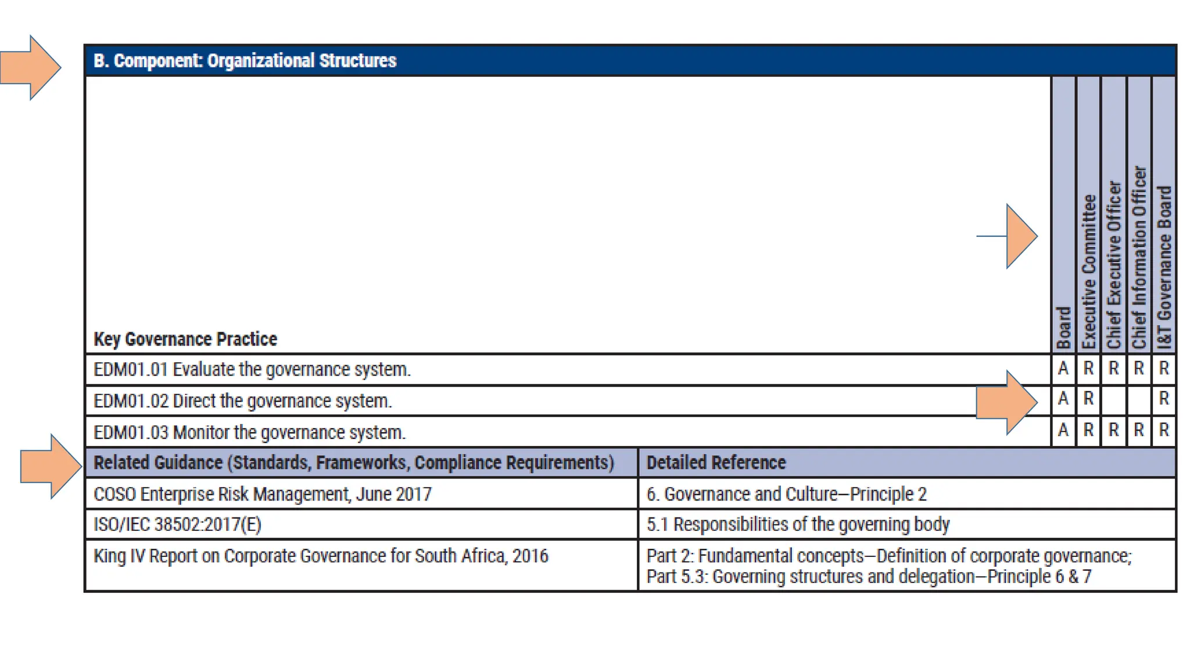This screenshot has width=1190, height=669.
Task: Select EDM01.03 Monitor the governance system row
Action: (x=249, y=433)
